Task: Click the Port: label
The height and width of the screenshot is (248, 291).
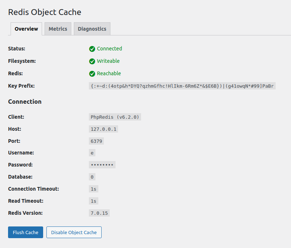Action: pos(14,141)
